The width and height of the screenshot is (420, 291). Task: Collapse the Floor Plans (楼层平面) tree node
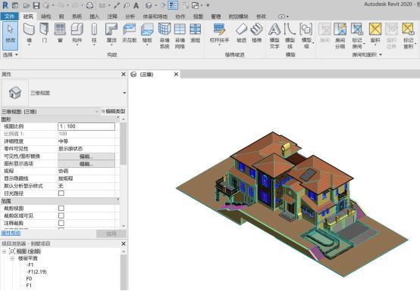[x=12, y=258]
